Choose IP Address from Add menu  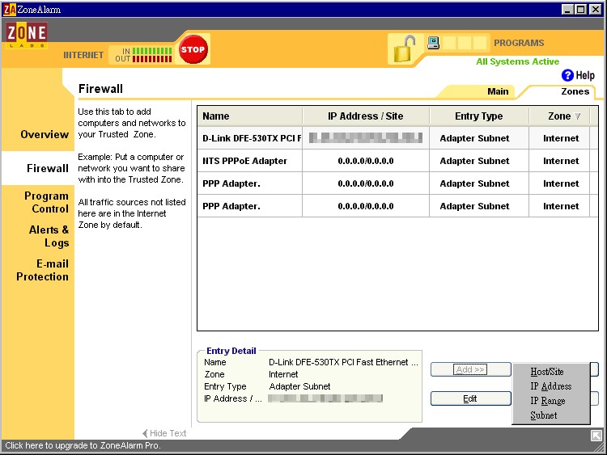point(550,386)
